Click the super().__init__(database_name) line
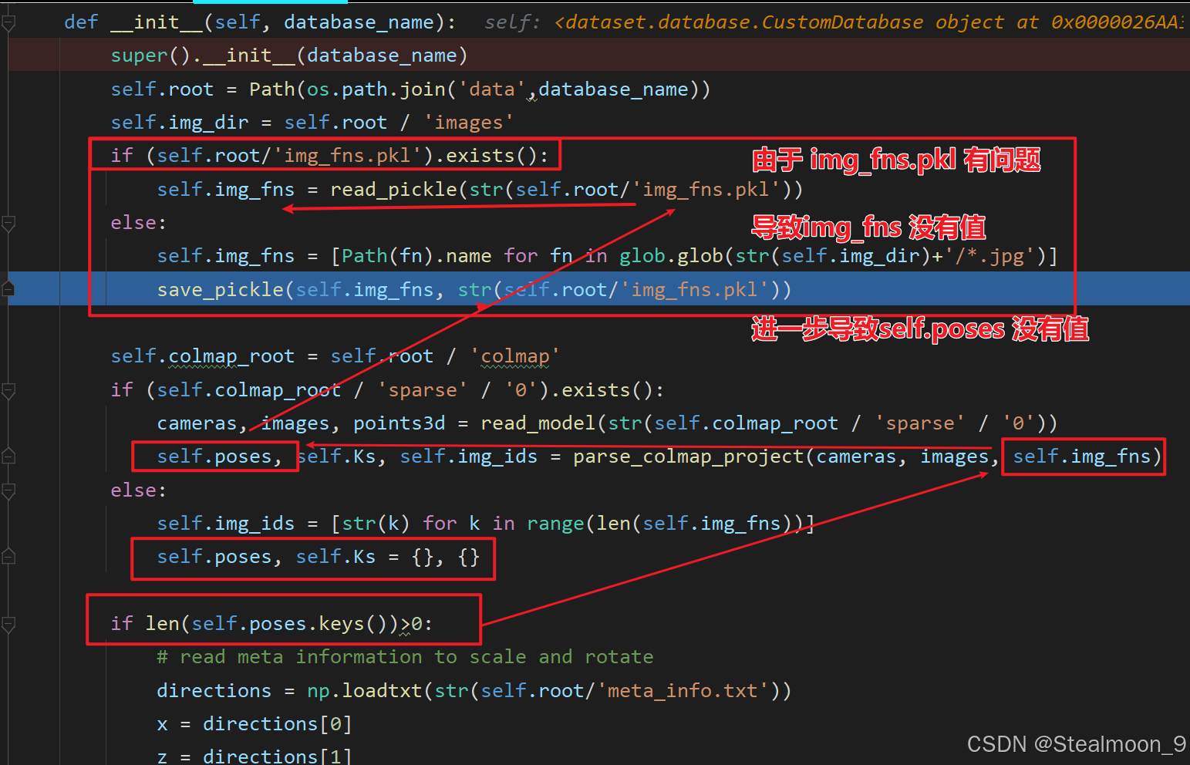1190x765 pixels. (289, 56)
